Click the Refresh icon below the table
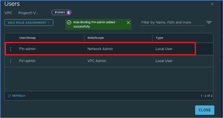This screenshot has height=118, width=223. [9, 96]
